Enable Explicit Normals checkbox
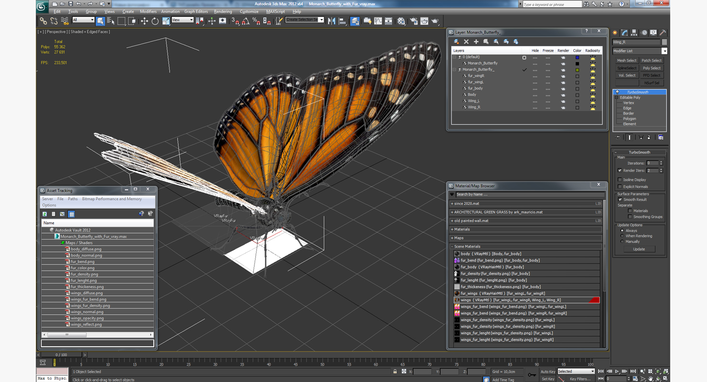 620,187
